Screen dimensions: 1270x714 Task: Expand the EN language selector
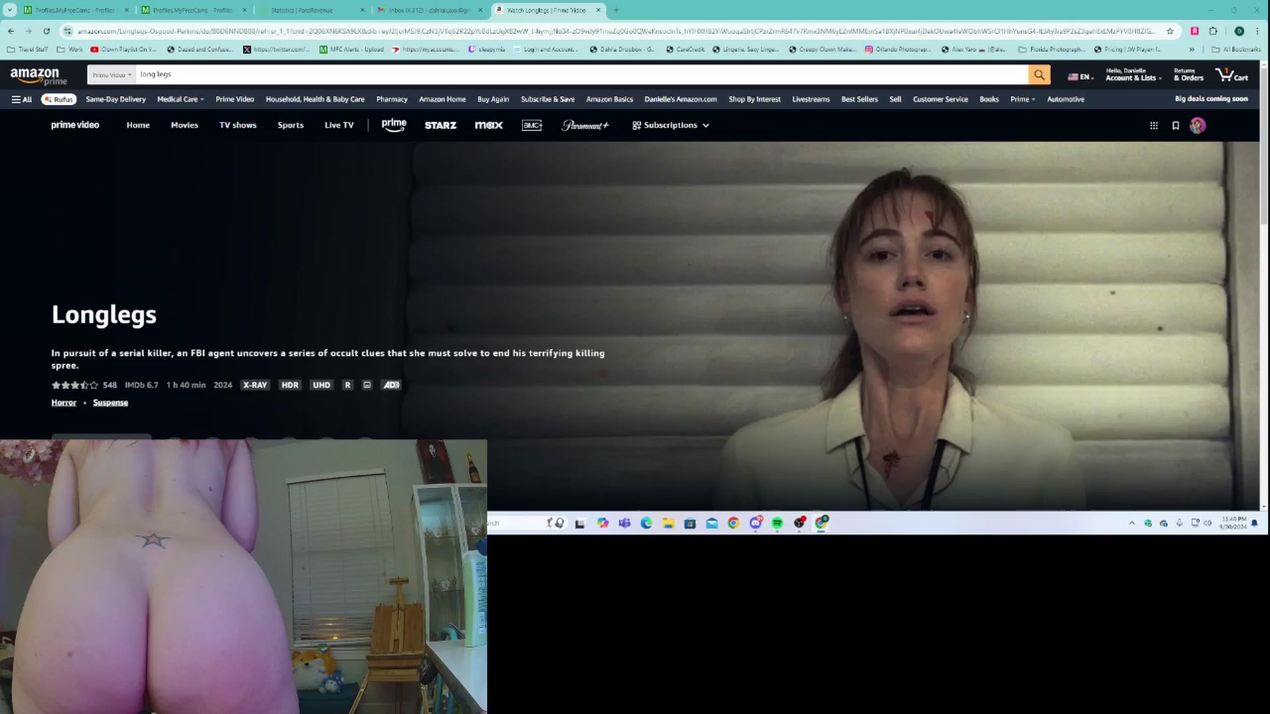1081,77
